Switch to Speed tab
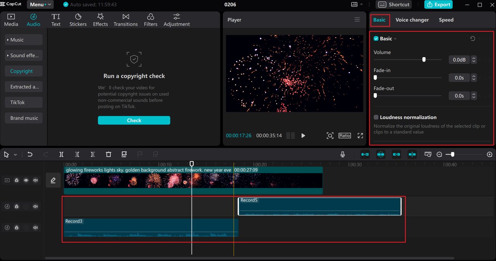 [x=446, y=20]
